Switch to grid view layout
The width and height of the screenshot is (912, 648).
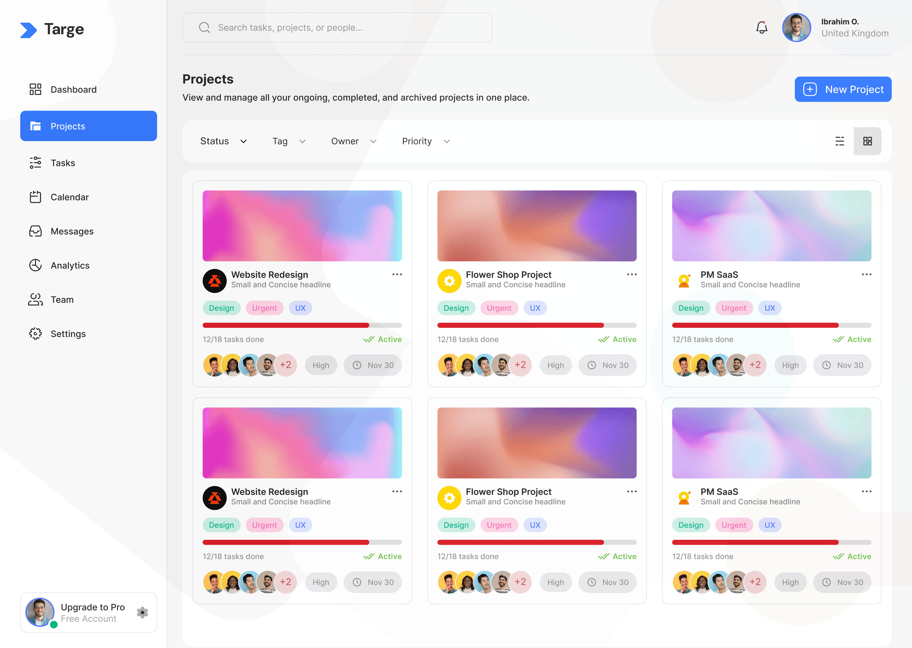(x=867, y=141)
